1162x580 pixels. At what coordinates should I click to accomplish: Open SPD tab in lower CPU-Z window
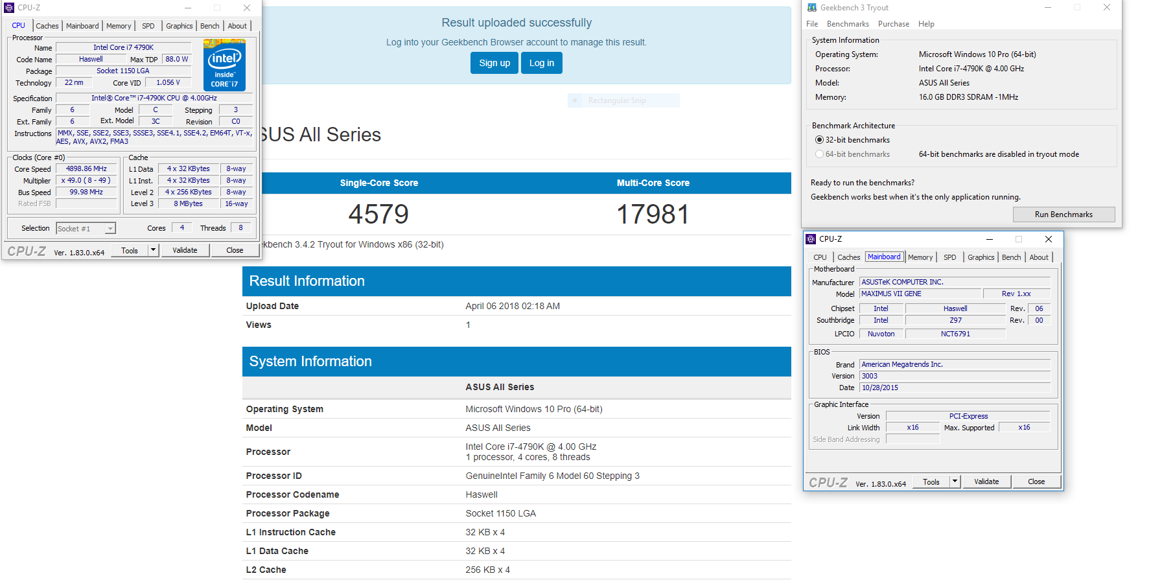[950, 257]
